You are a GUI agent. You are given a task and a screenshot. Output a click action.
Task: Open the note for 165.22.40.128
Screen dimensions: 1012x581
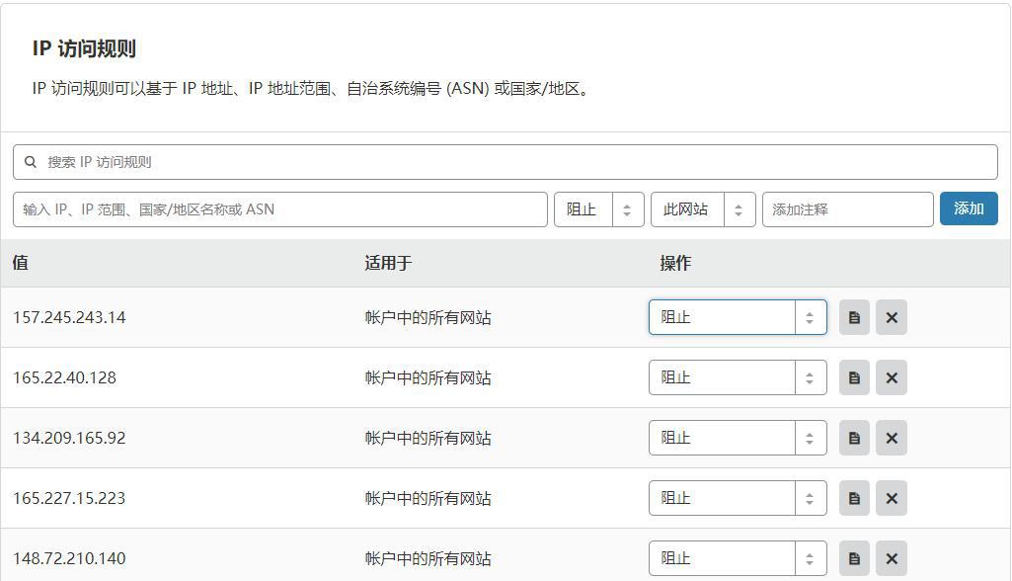click(854, 377)
